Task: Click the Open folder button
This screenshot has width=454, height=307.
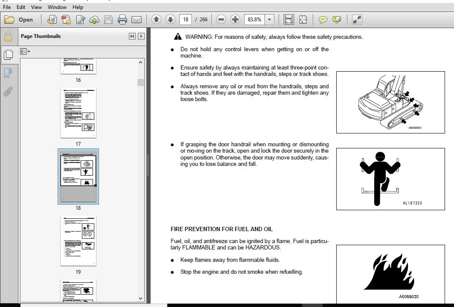Action: (18, 20)
